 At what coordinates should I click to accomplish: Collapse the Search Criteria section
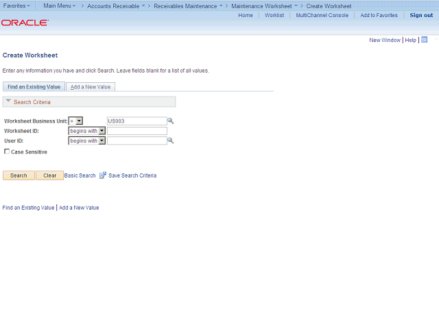(8, 101)
